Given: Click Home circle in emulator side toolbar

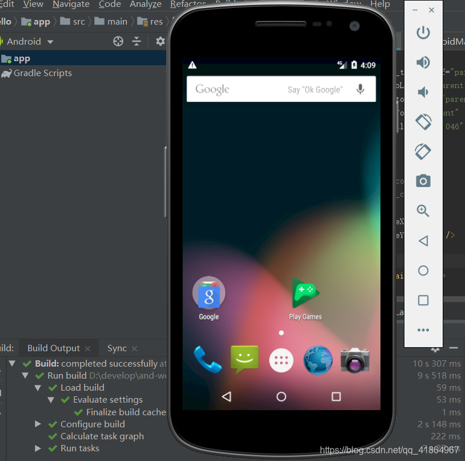Looking at the screenshot, I should pyautogui.click(x=423, y=271).
